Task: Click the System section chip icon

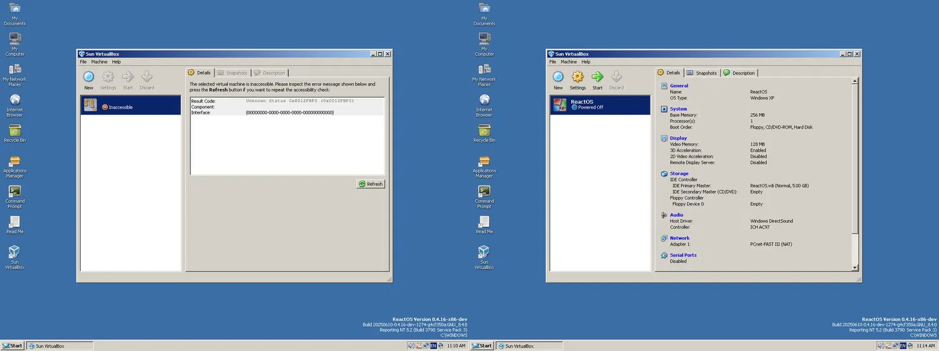Action: pyautogui.click(x=665, y=109)
